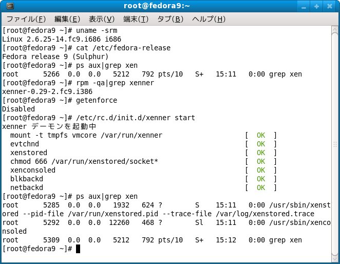Click the --trace-file /var/log/xenstored.trace text
Viewport: 340px width, 264px height.
[x=238, y=214]
